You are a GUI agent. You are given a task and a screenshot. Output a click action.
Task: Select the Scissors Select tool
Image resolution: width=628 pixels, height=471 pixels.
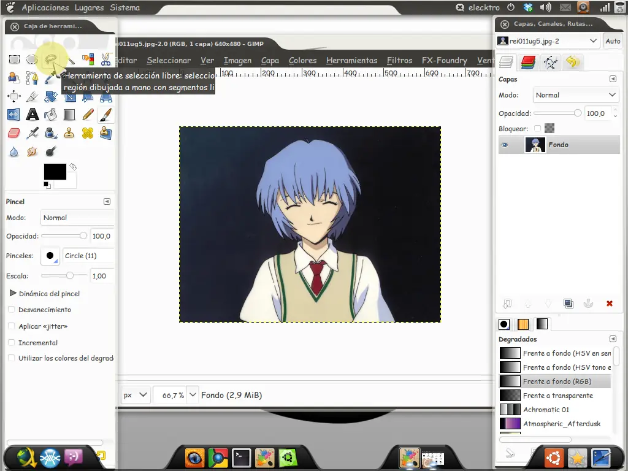[x=105, y=59]
